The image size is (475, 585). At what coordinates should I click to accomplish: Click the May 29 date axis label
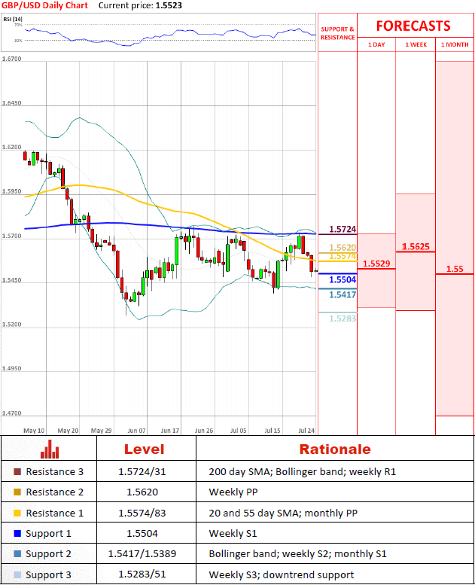click(102, 431)
